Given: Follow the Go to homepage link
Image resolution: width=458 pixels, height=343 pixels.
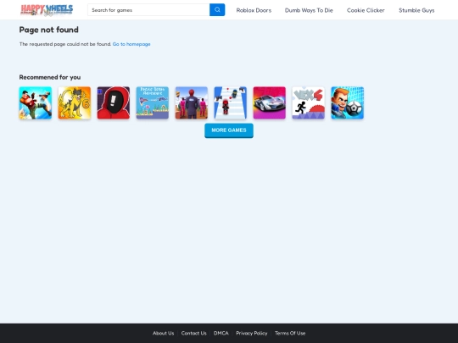Looking at the screenshot, I should (131, 44).
